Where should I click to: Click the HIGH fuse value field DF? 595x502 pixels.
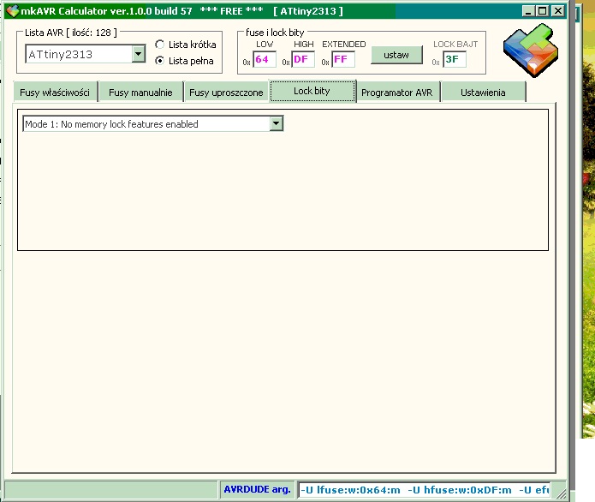pos(303,60)
